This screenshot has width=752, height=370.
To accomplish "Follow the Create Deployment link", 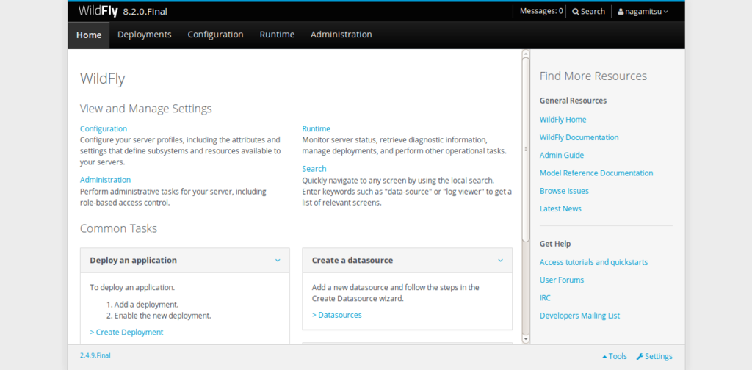I will 126,332.
